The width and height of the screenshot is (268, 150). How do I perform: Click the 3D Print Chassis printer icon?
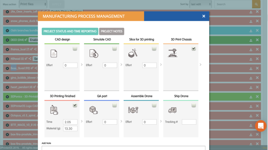(x=172, y=53)
